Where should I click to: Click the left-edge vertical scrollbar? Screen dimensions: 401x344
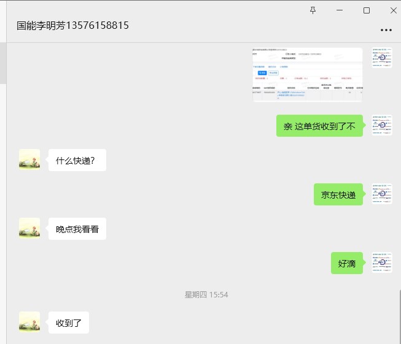tap(3, 63)
